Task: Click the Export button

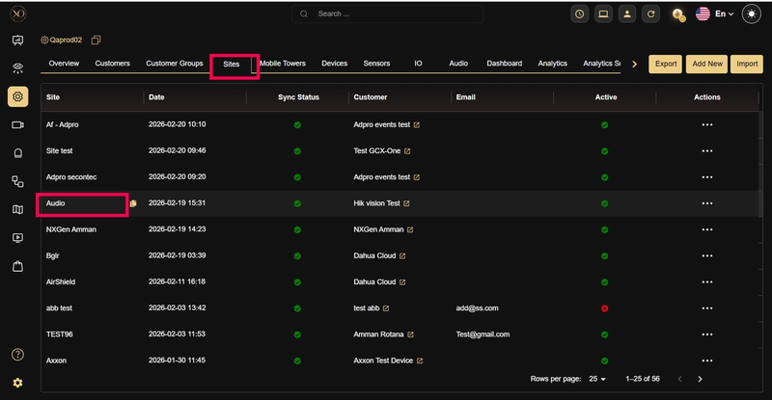Action: (666, 64)
